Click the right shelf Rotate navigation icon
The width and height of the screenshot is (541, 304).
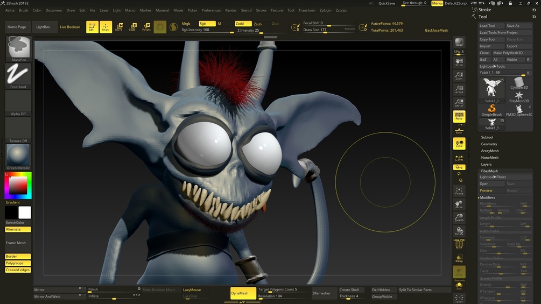tap(459, 231)
